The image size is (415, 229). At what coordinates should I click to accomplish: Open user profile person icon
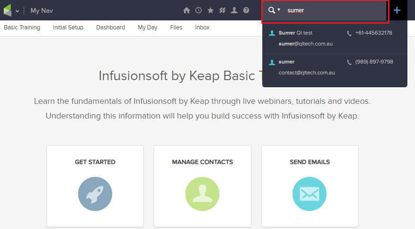coord(234,10)
